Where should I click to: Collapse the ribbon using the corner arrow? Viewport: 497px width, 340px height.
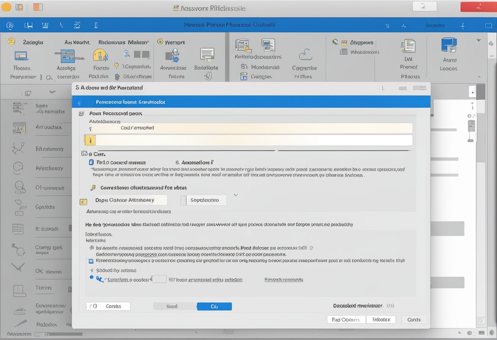(x=479, y=76)
